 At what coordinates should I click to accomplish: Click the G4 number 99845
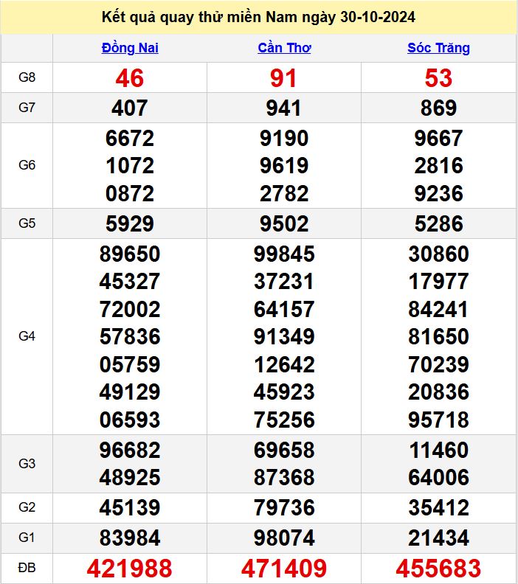click(284, 254)
